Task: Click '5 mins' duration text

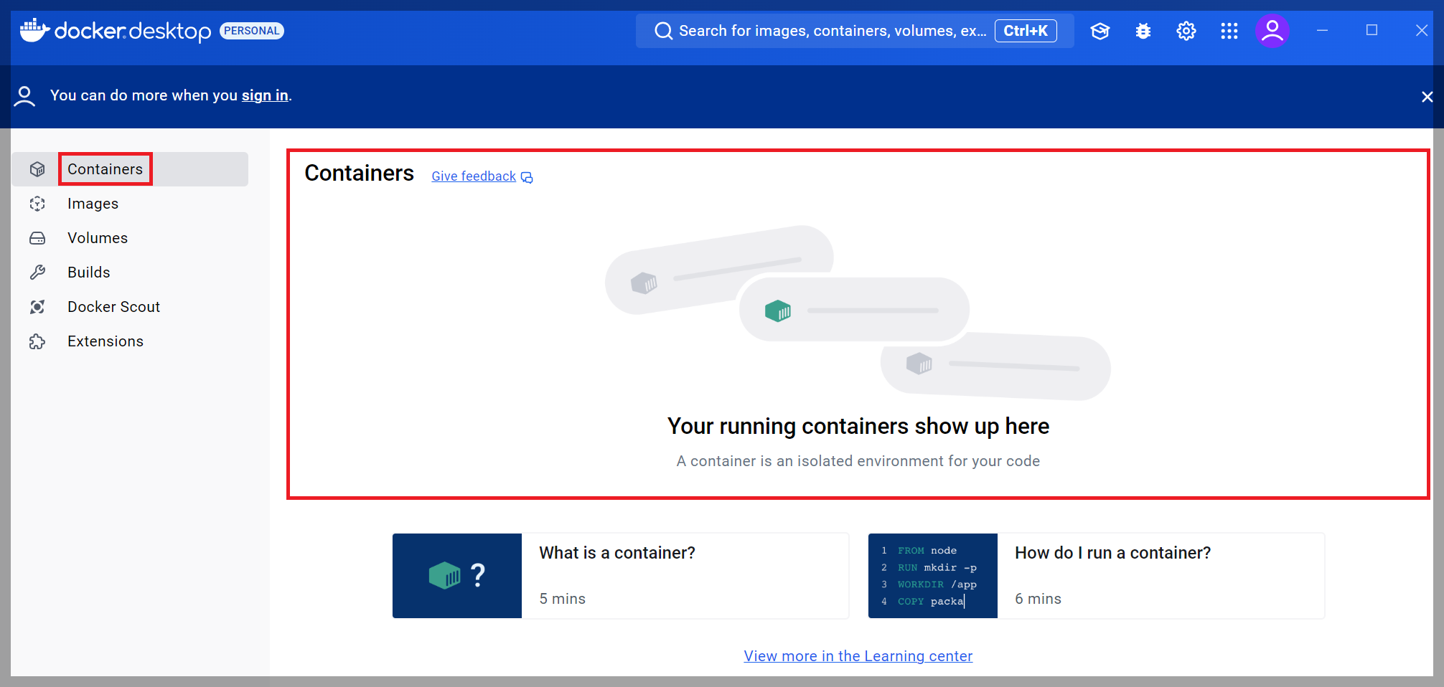Action: 563,599
